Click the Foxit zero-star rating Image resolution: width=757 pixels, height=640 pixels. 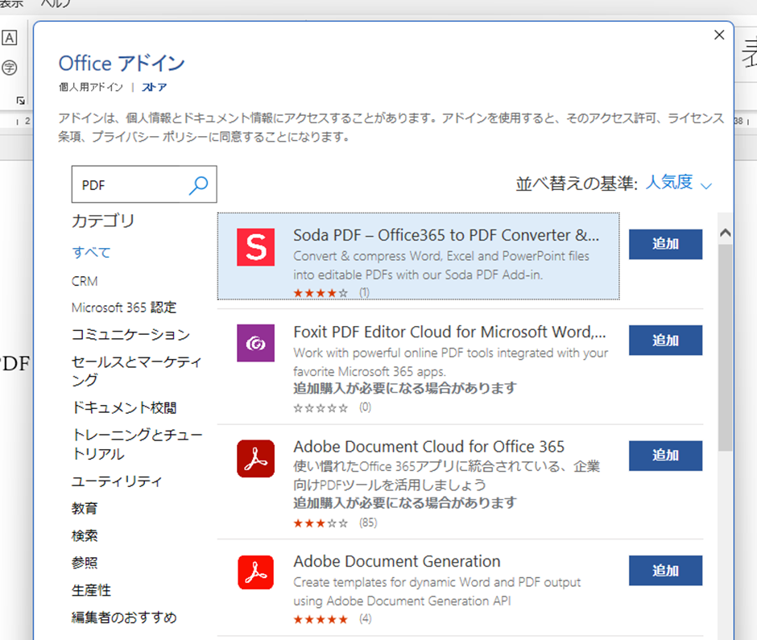pos(321,408)
